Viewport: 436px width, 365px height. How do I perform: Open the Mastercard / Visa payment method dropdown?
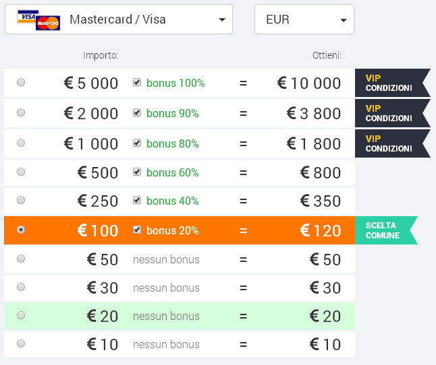[119, 20]
